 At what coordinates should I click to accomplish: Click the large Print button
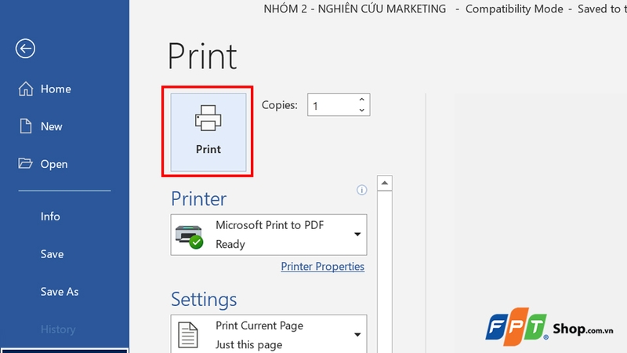(208, 133)
